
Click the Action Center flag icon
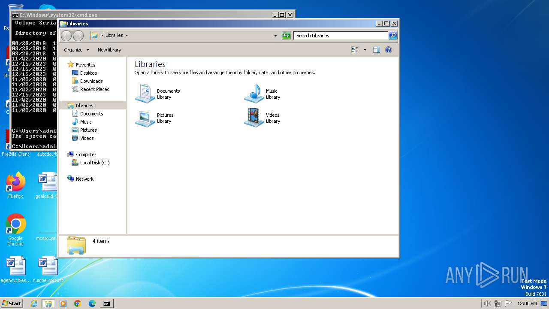[x=508, y=303]
